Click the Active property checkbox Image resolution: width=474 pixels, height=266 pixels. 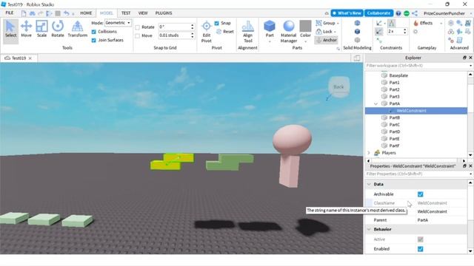420,239
